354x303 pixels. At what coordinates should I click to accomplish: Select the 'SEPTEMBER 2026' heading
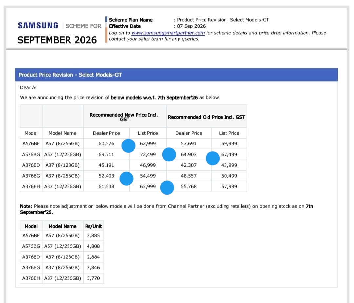(57, 40)
